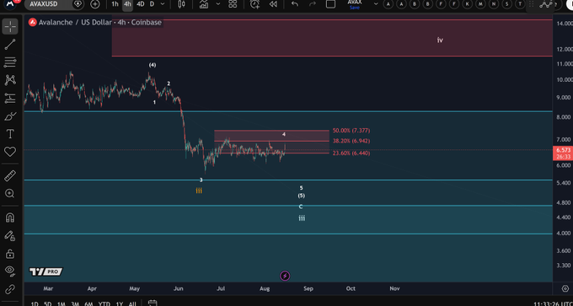Click the circled T quick button
The height and width of the screenshot is (306, 573).
coord(520,4)
